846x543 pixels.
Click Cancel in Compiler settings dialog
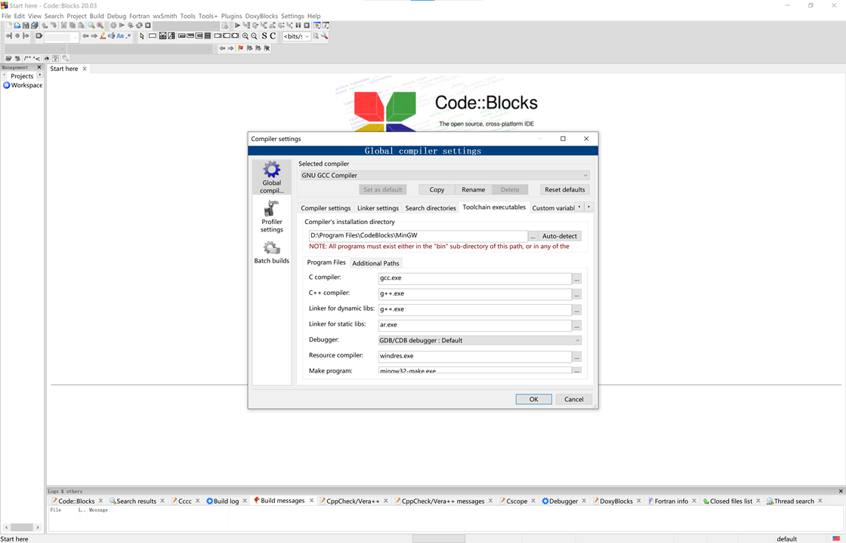coord(573,399)
